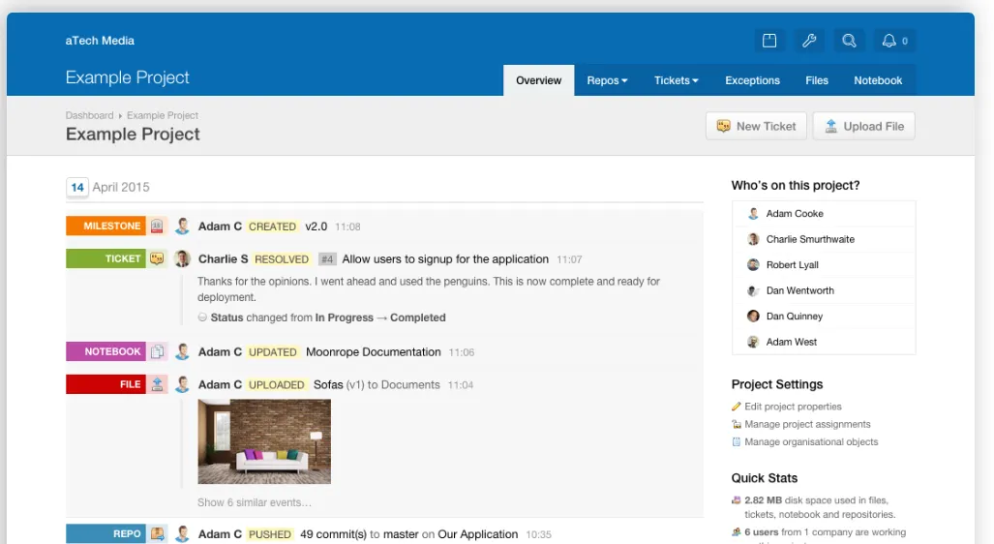
Task: Expand the Tickets dropdown menu
Action: pos(676,80)
